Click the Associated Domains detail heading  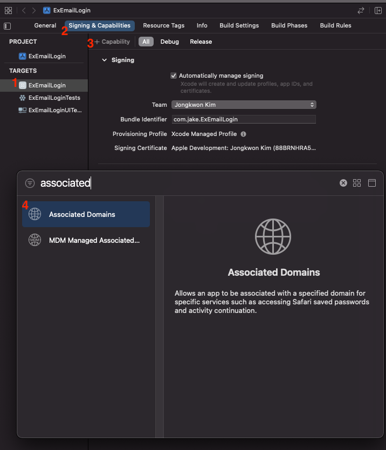point(273,272)
